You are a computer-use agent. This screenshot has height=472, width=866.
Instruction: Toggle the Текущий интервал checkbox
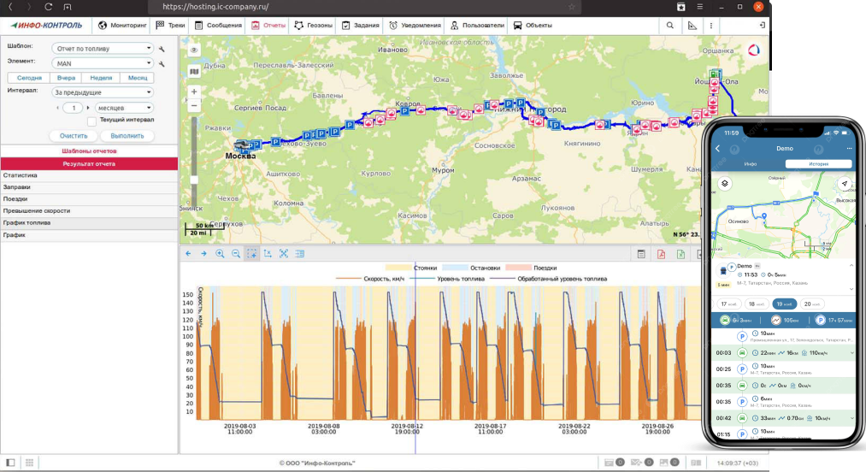pos(91,121)
